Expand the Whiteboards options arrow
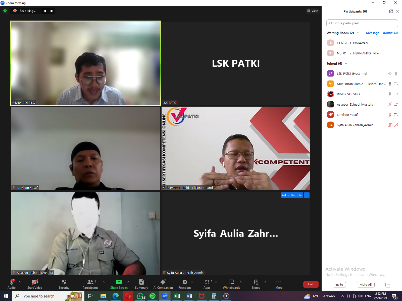Screen dimensions: 402x301 [241, 282]
